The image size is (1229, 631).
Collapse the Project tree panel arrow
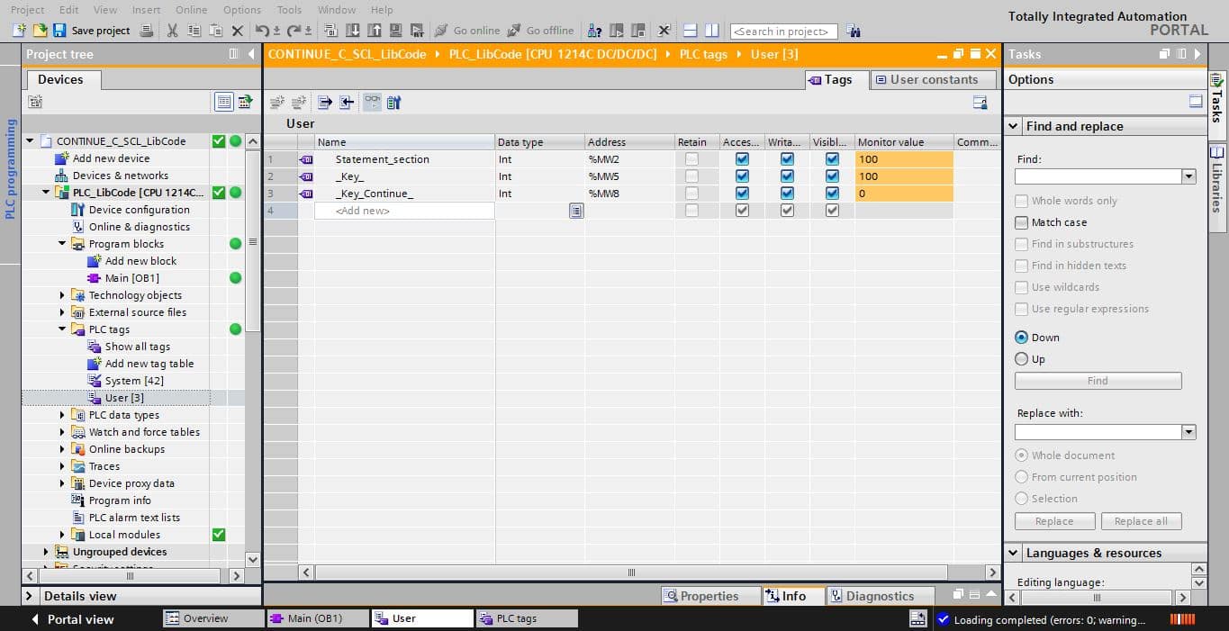(x=252, y=54)
